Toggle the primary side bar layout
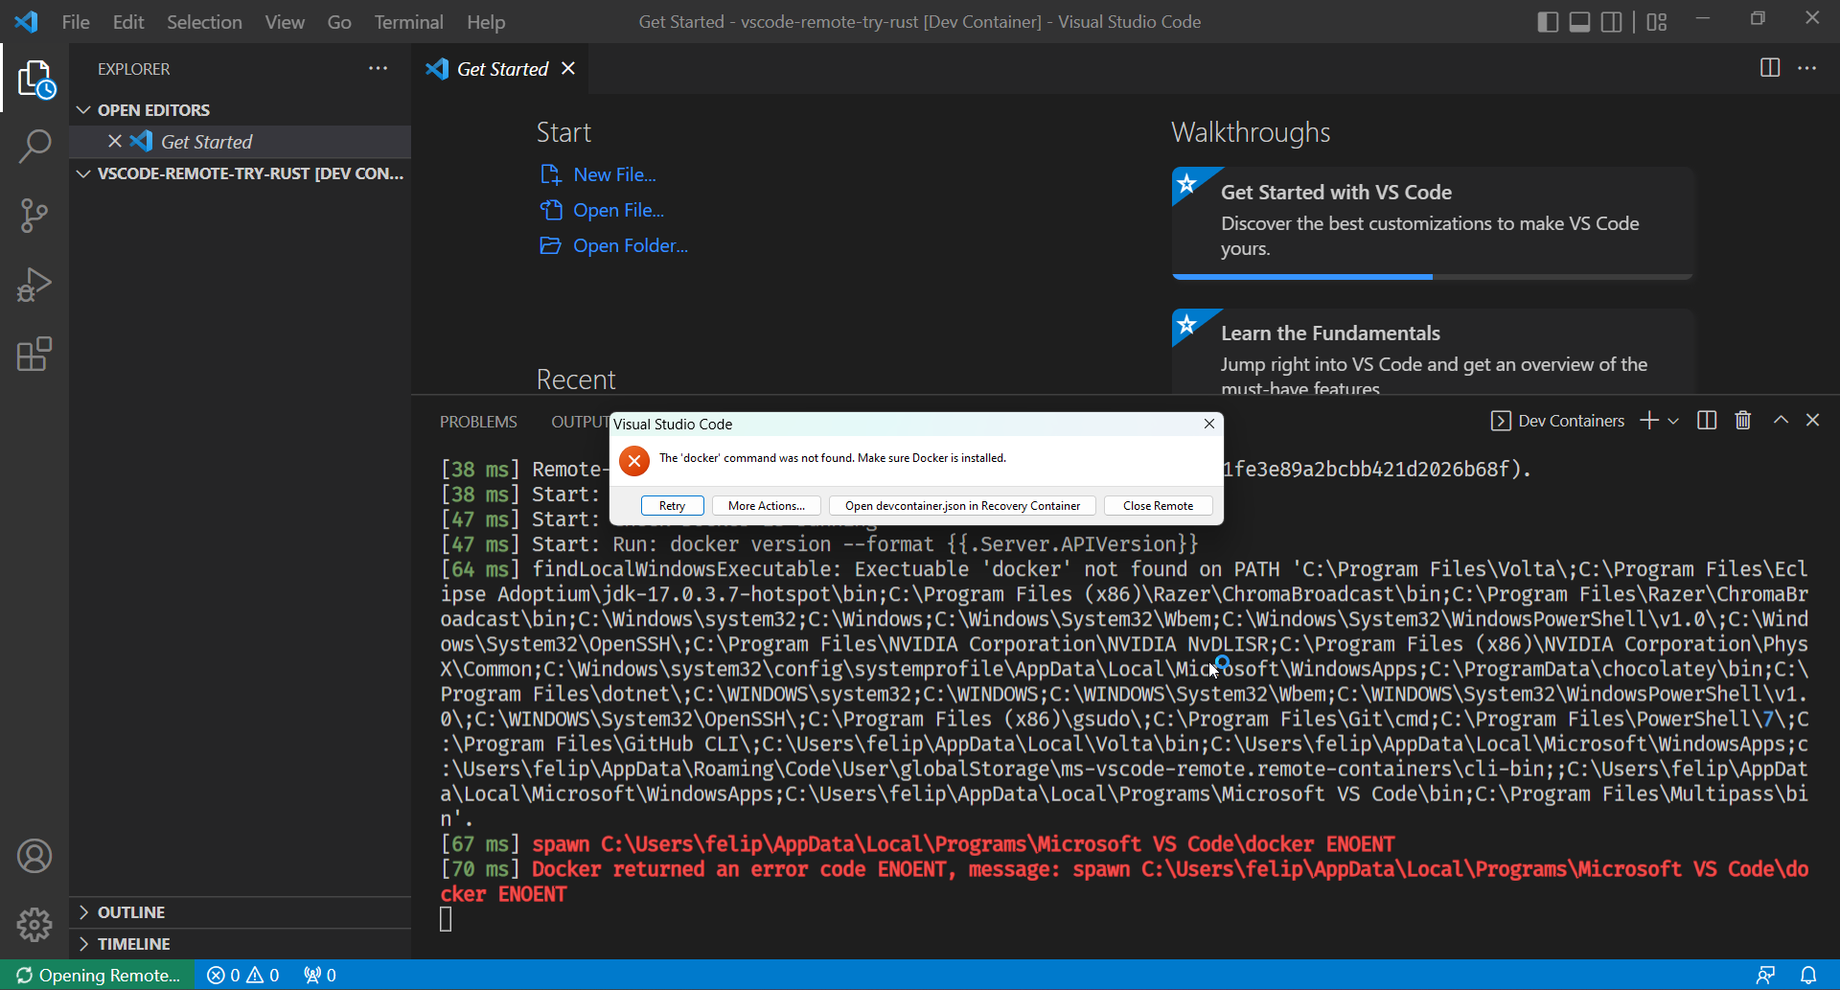 1548,21
